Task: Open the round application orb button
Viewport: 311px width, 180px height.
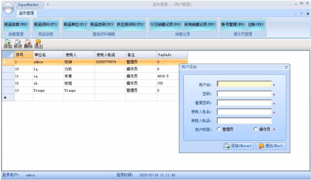Action: click(x=8, y=8)
